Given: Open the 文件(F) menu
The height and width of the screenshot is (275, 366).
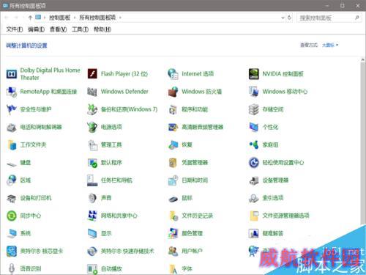Looking at the screenshot, I should (x=15, y=29).
